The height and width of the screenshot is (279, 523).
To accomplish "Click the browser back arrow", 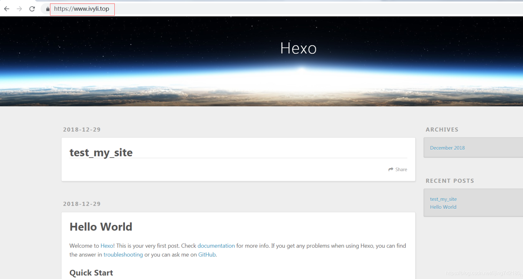I will coord(7,9).
